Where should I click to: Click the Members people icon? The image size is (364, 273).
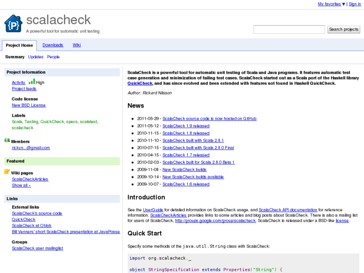tap(7, 140)
